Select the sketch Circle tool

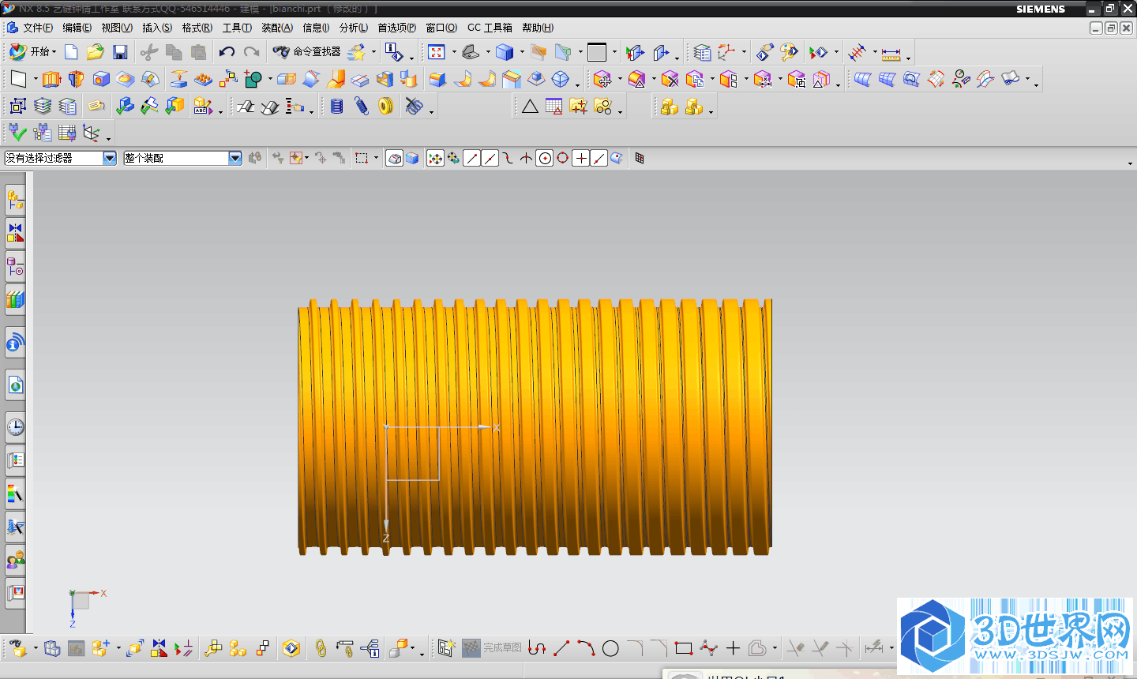click(x=610, y=648)
